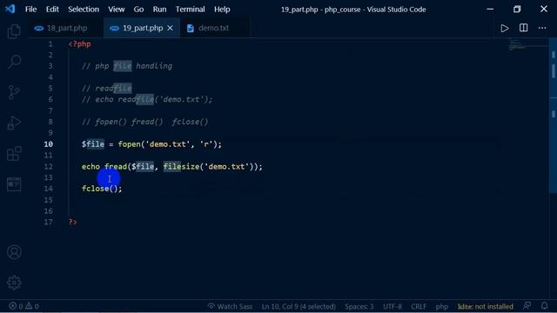Click the Watch Sass status item
The height and width of the screenshot is (313, 557).
coord(230,306)
